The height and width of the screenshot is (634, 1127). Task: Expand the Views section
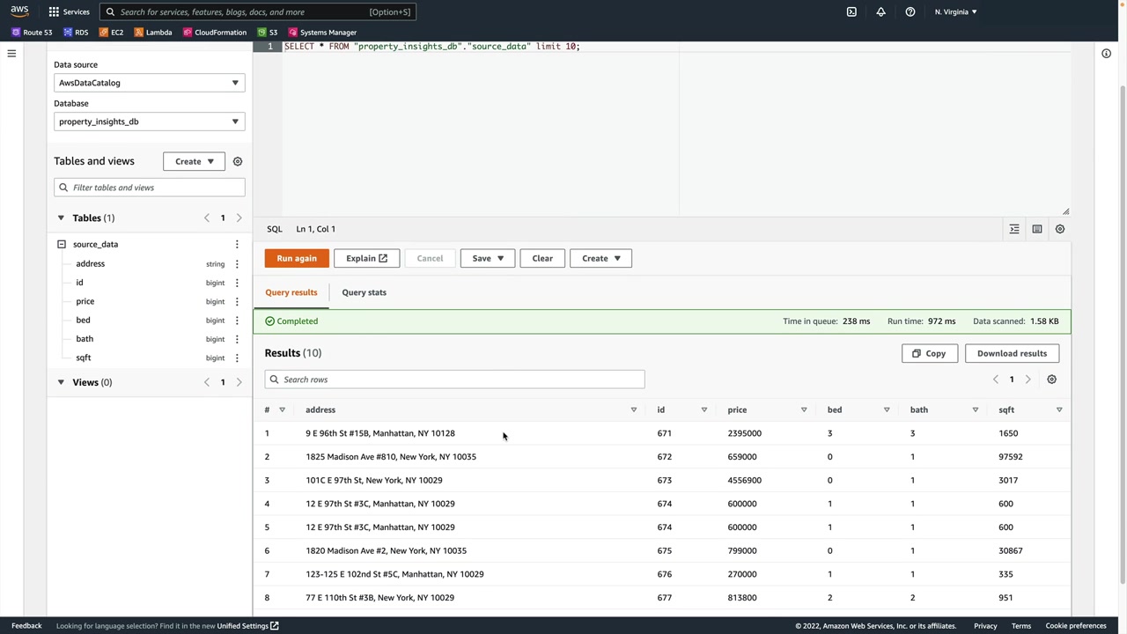[61, 382]
